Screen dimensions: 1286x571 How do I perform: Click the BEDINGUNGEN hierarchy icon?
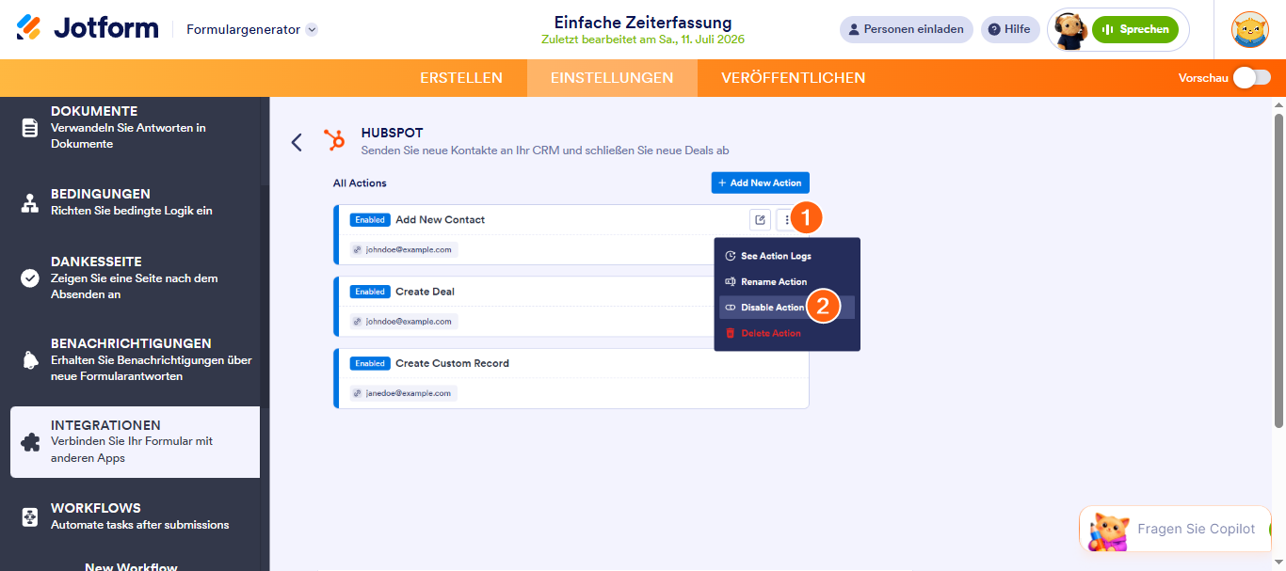(30, 202)
